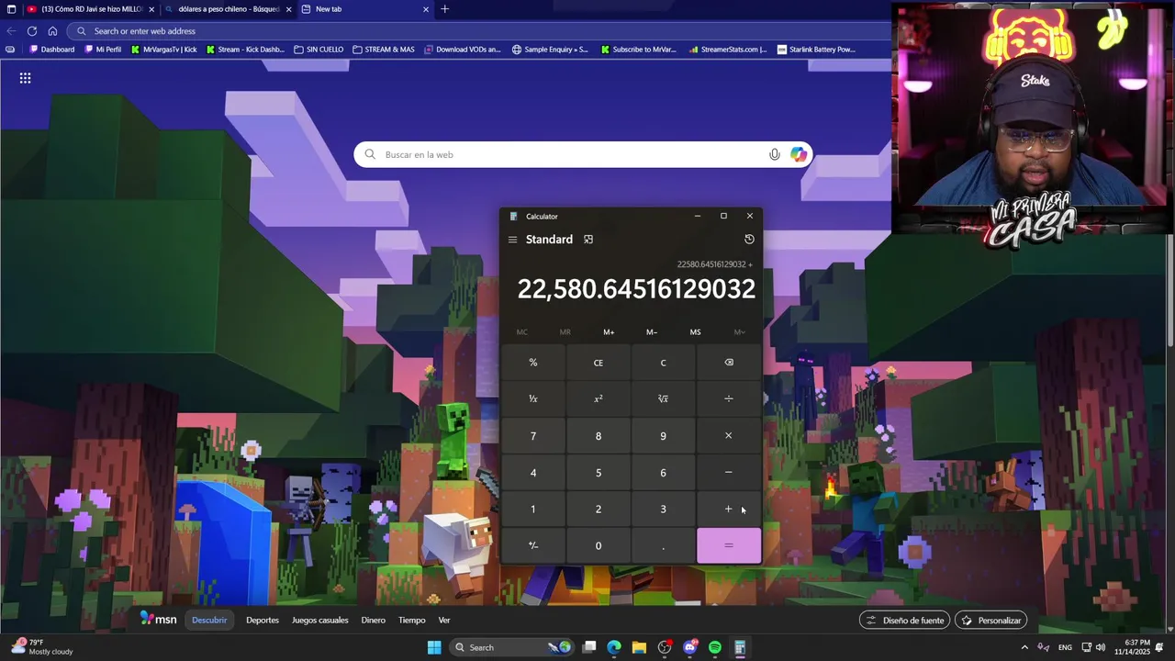Click the equals key

point(729,546)
